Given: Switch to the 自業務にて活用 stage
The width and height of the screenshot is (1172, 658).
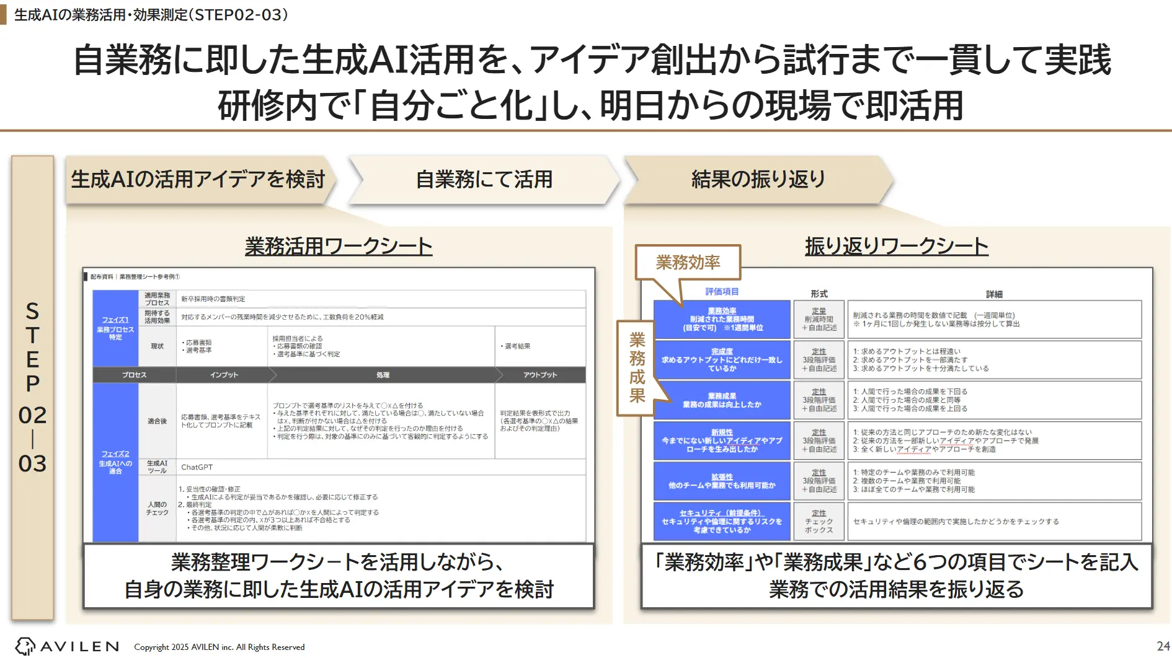Looking at the screenshot, I should 487,180.
